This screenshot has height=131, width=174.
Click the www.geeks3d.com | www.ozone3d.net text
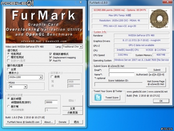(147, 92)
